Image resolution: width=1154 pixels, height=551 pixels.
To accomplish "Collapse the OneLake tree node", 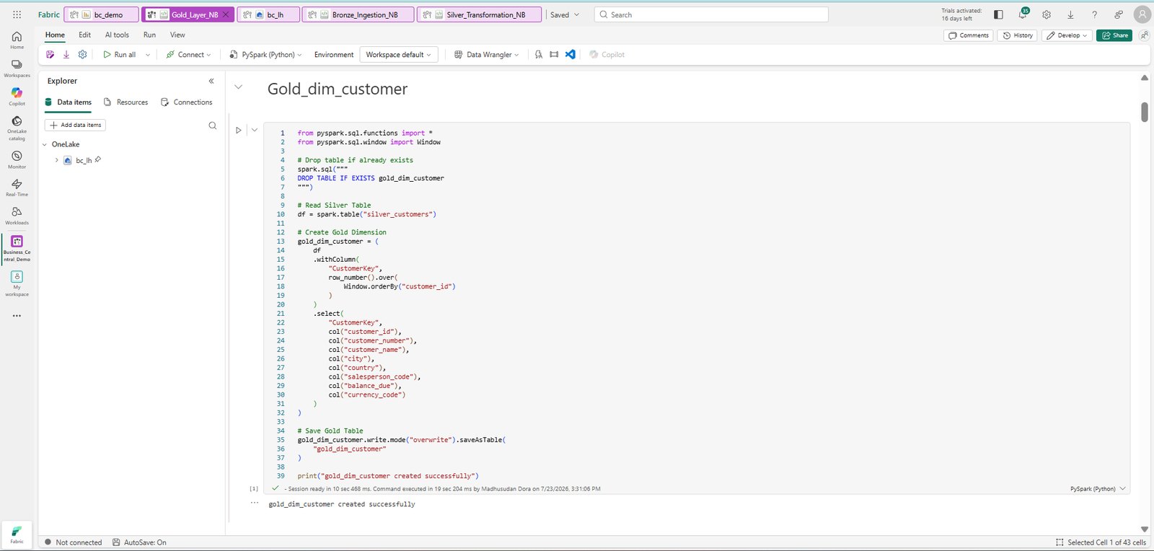I will pos(45,144).
